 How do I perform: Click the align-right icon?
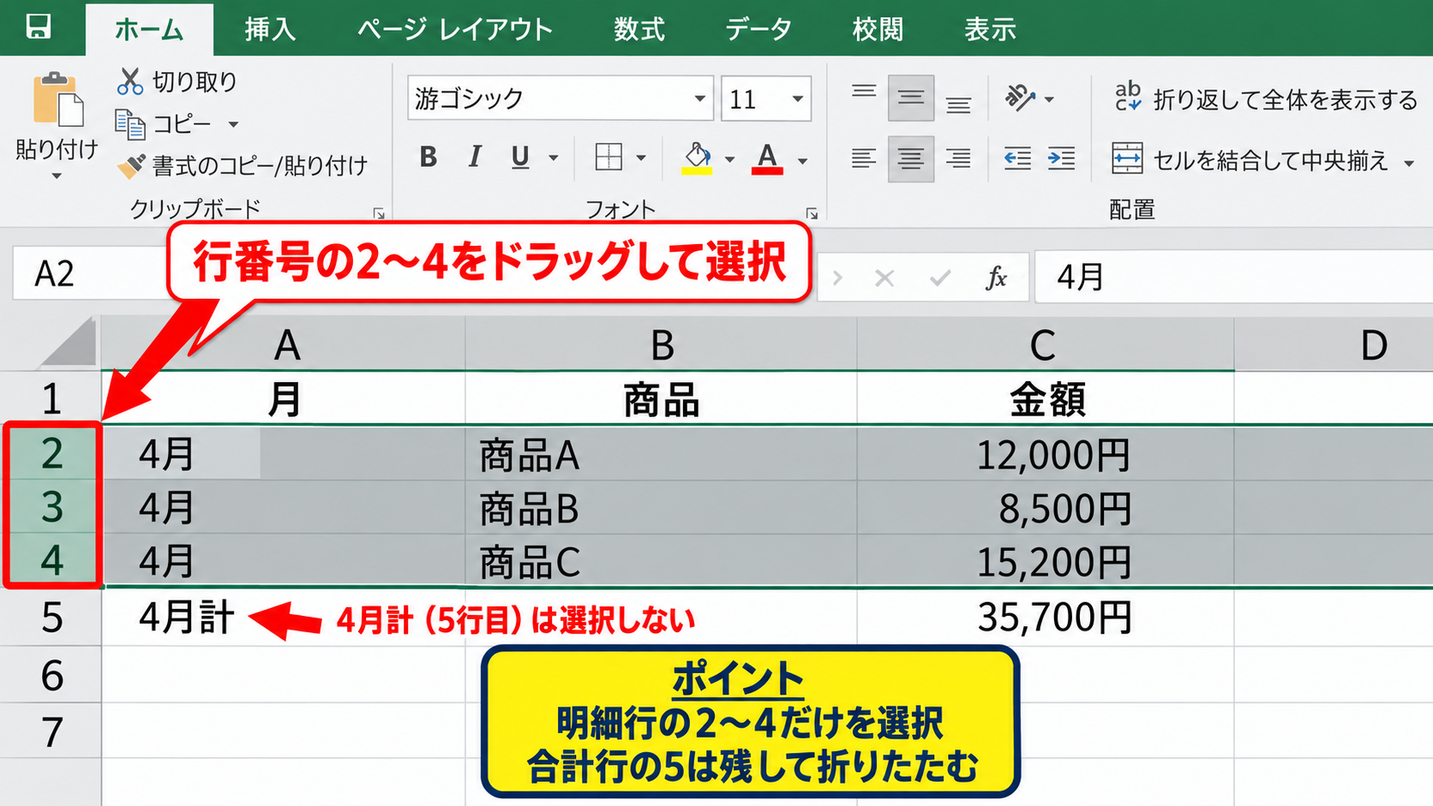point(958,158)
